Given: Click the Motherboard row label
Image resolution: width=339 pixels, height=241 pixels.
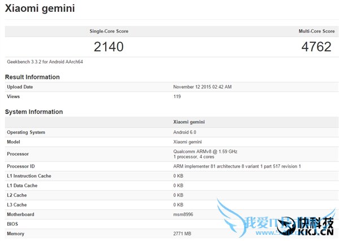Looking at the screenshot, I should [20, 214].
